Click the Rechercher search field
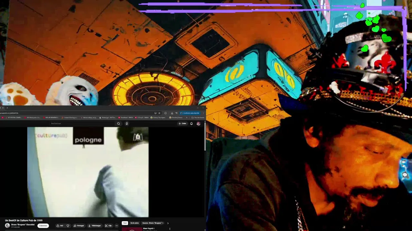Viewport: 412px width, 231px height. click(82, 124)
